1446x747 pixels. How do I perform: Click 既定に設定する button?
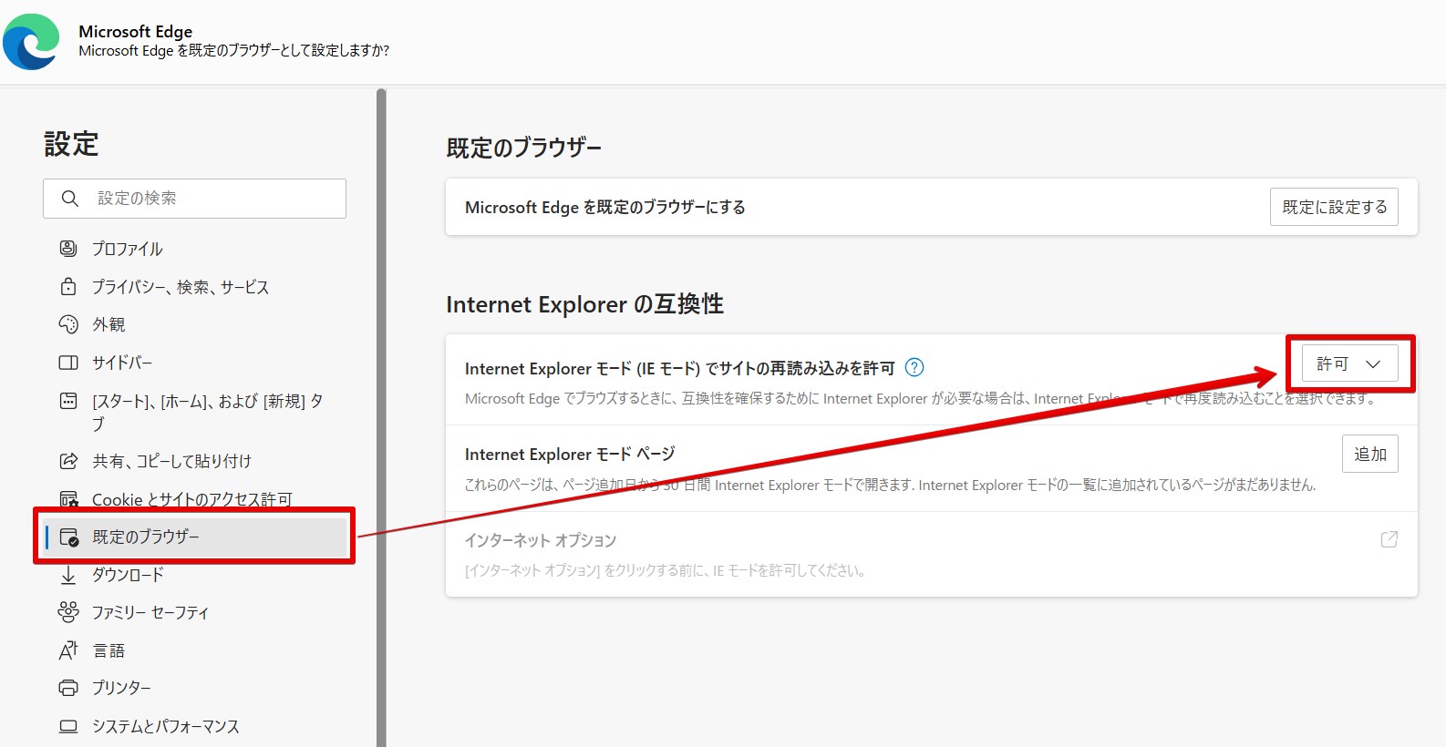[x=1334, y=207]
